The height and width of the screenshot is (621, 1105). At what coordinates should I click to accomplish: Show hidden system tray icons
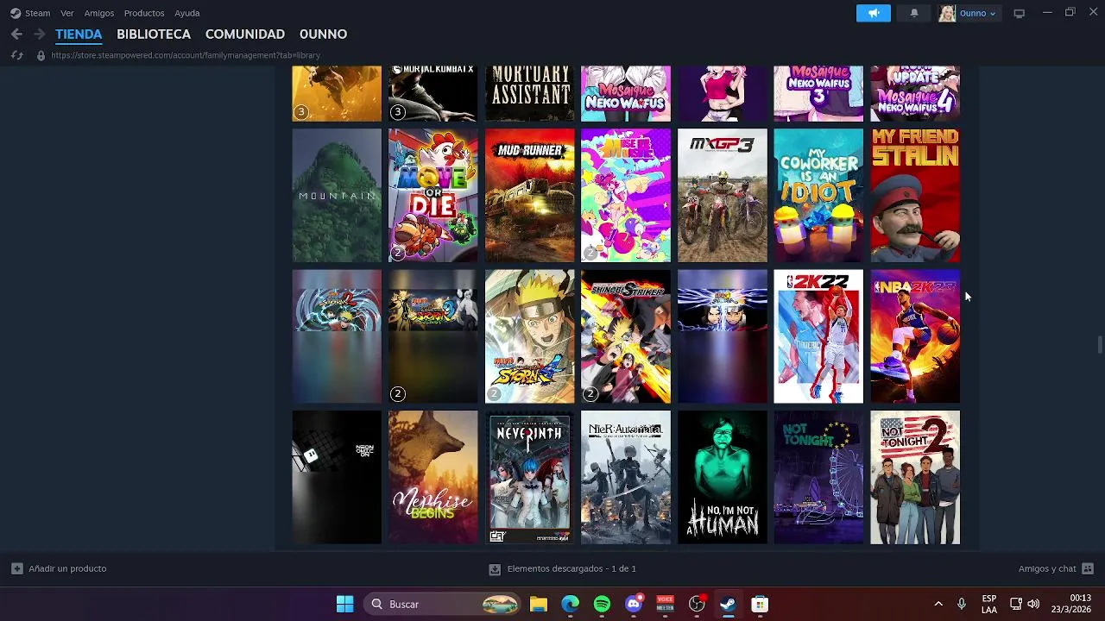click(x=938, y=604)
